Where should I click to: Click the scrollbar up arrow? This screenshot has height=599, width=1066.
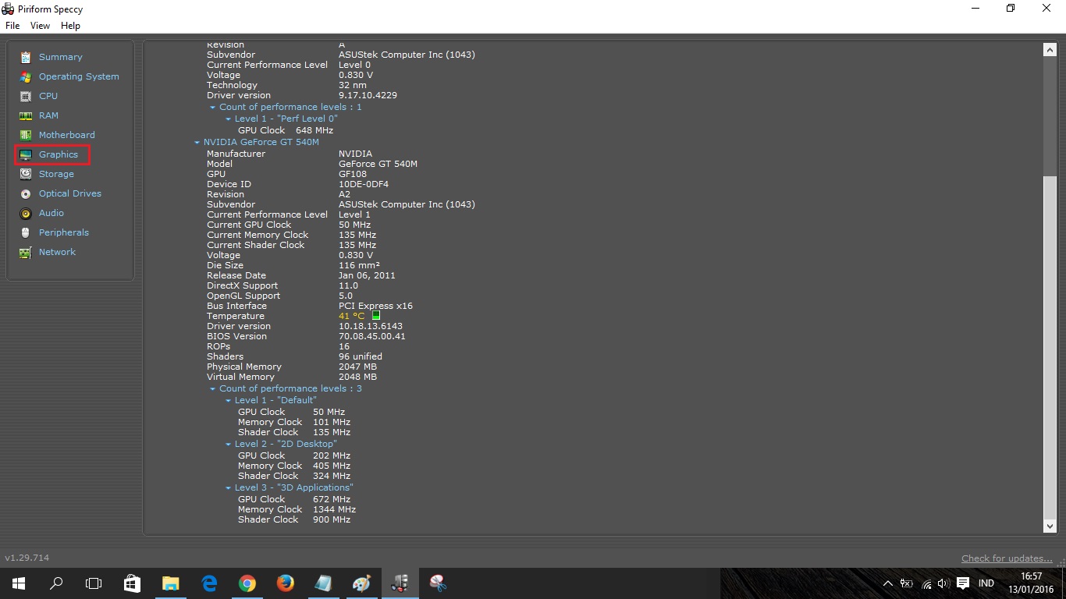pyautogui.click(x=1050, y=50)
